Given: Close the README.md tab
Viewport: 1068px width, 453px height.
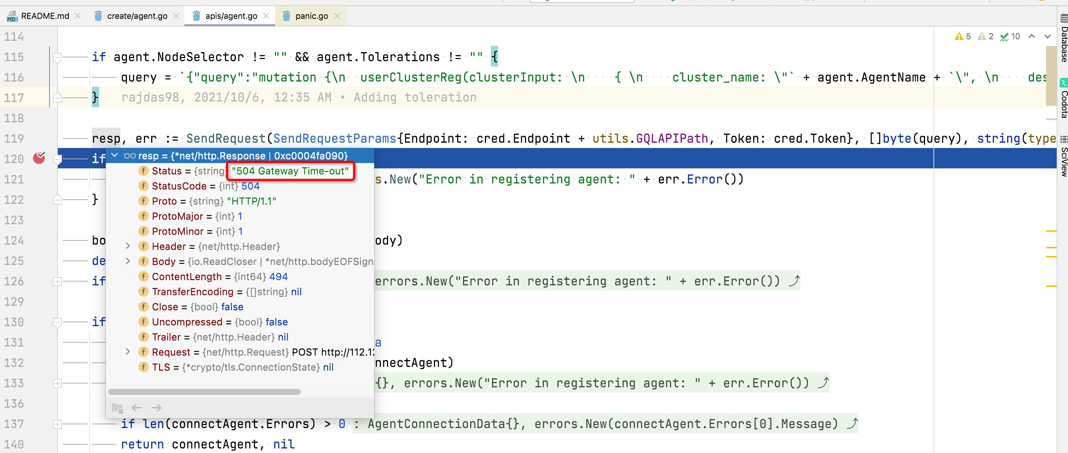Looking at the screenshot, I should (x=78, y=16).
